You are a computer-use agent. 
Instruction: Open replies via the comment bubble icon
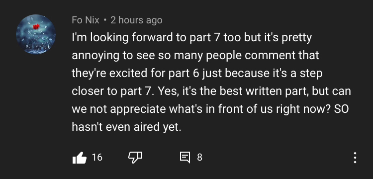(x=185, y=158)
